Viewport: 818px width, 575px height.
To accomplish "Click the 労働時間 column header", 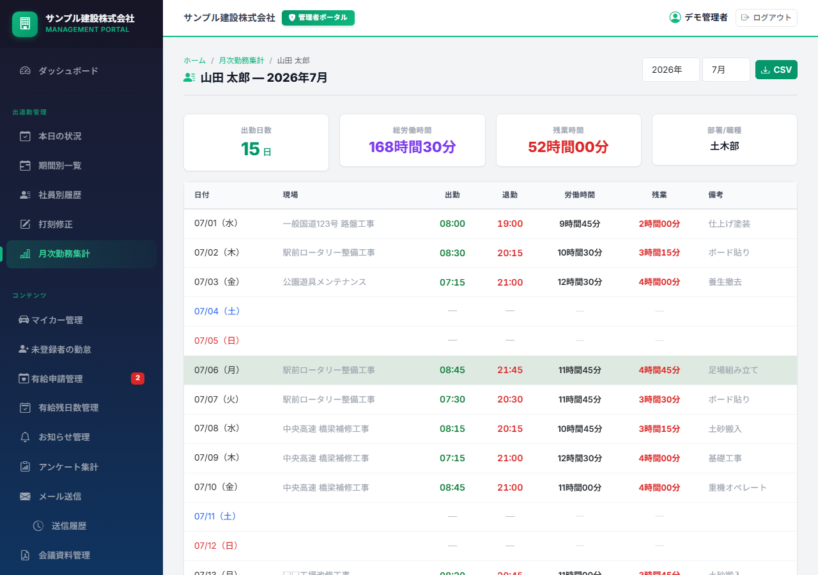I will click(580, 194).
